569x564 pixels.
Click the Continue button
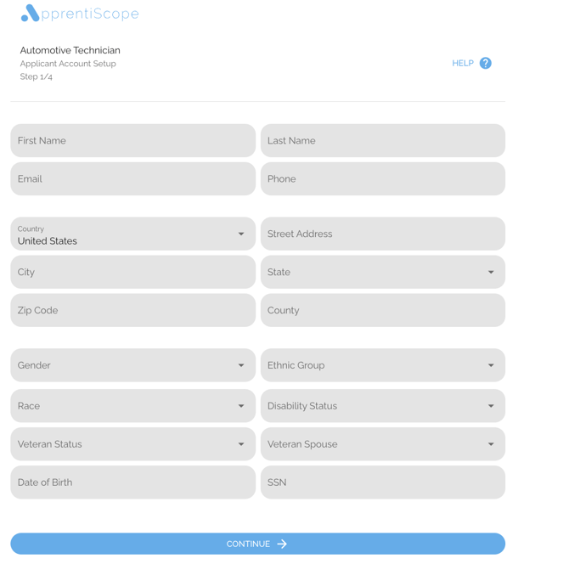(x=257, y=544)
